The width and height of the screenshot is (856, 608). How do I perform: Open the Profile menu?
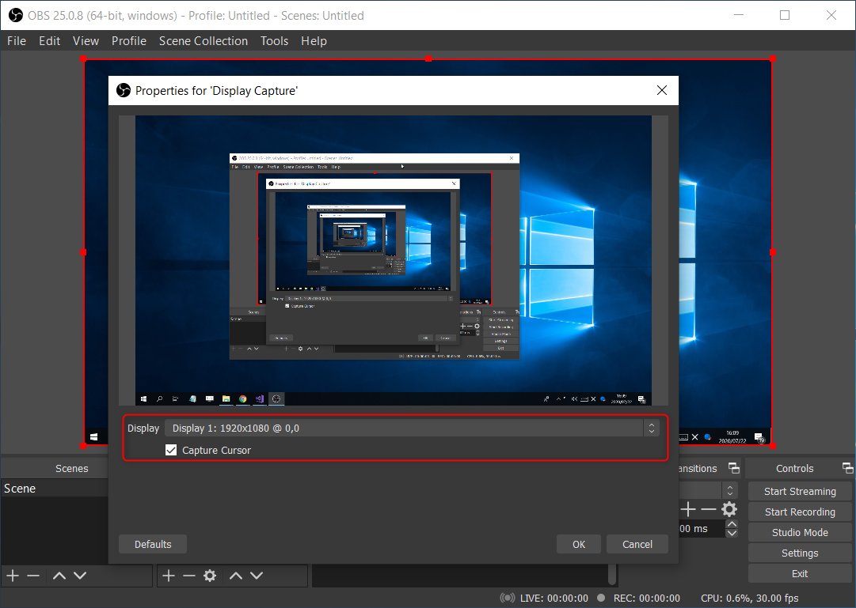pos(129,41)
